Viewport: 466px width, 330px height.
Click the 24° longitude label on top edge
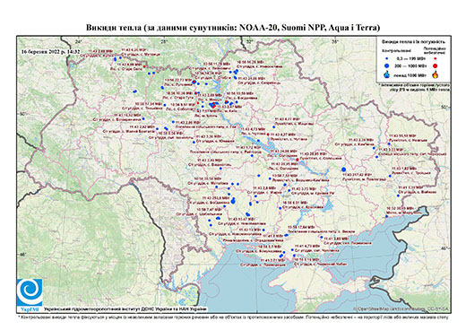tap(78, 41)
